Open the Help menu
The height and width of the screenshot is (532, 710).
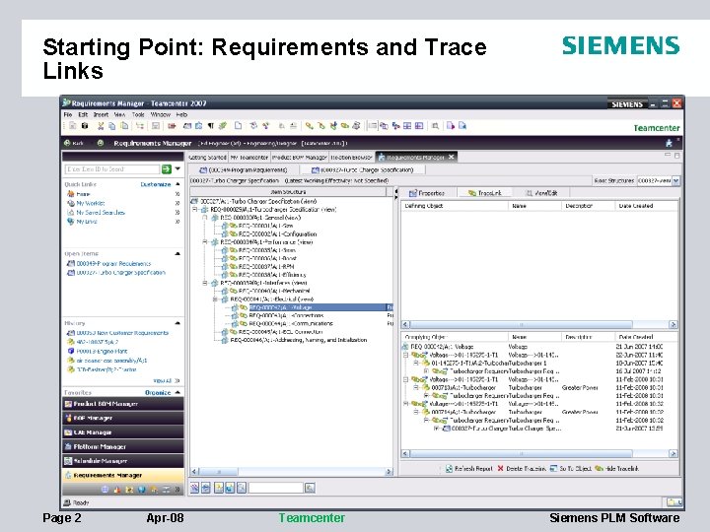tap(181, 115)
